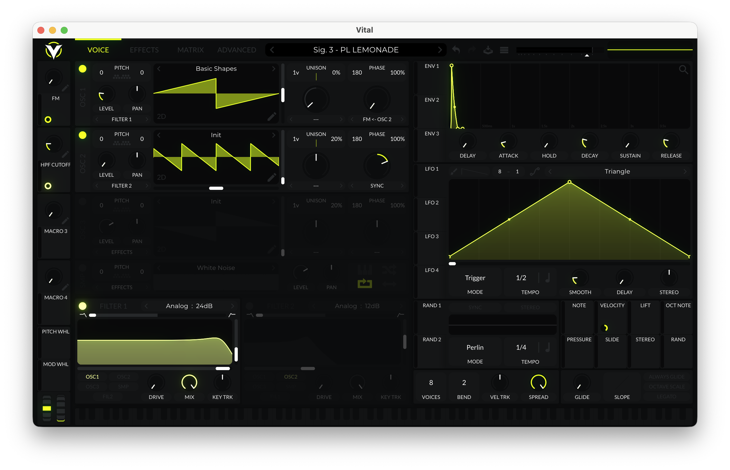This screenshot has height=470, width=730.
Task: Toggle OSC1 input on Filter 1
Action: point(92,377)
